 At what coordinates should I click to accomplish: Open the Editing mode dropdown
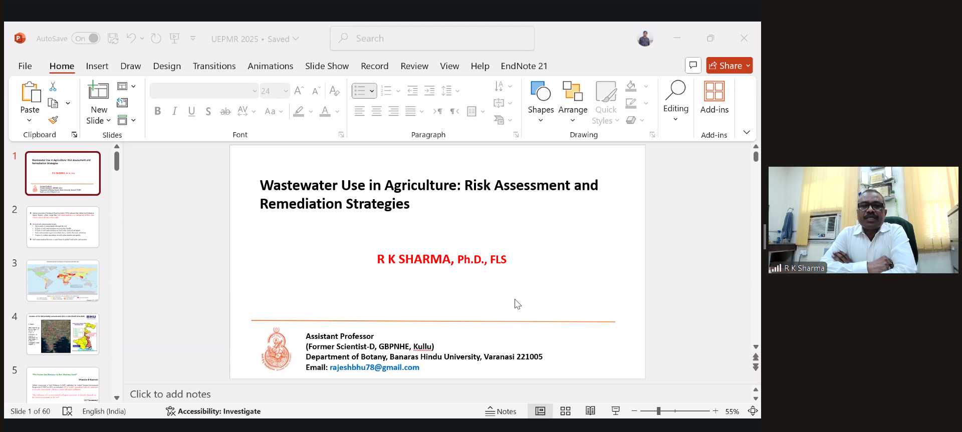coord(675,119)
